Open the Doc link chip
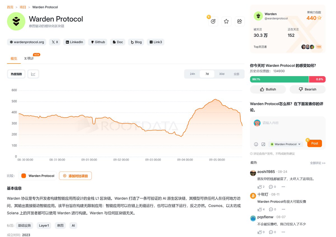Viewport: 336px width, 237px height. (118, 42)
